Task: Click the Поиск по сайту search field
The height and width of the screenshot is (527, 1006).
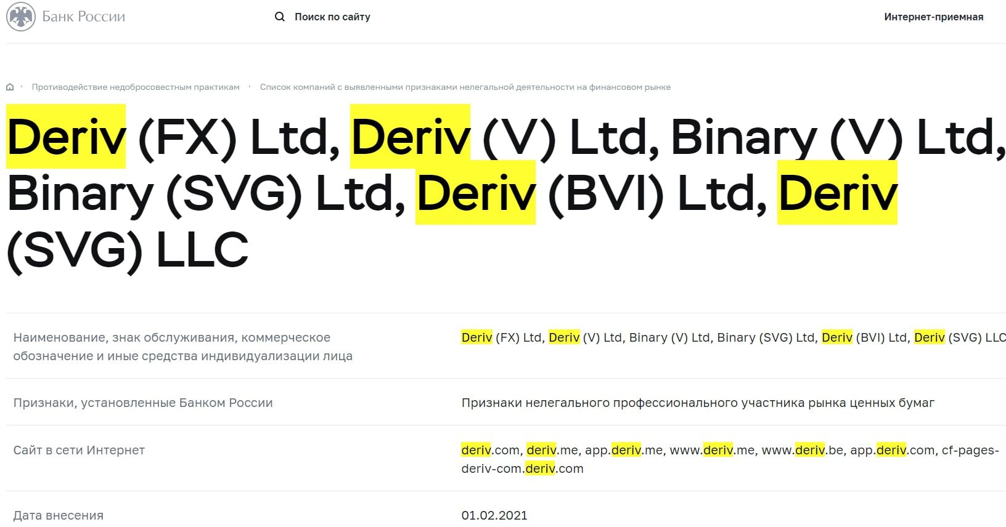Action: point(332,17)
